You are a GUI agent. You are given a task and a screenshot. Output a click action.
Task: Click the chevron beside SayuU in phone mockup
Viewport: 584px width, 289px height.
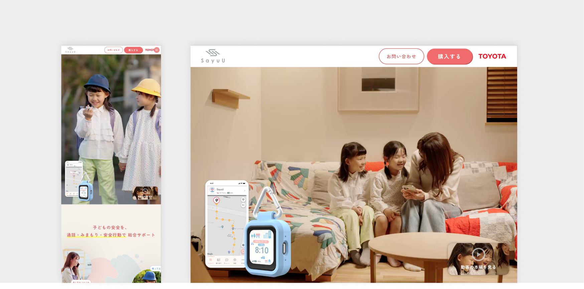245,190
